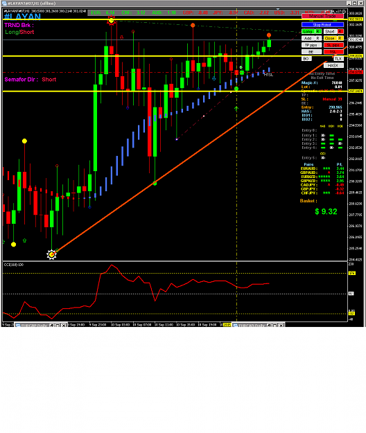366x433 pixels.
Task: Click the green dot on the orange trendline
Action: tap(155, 184)
